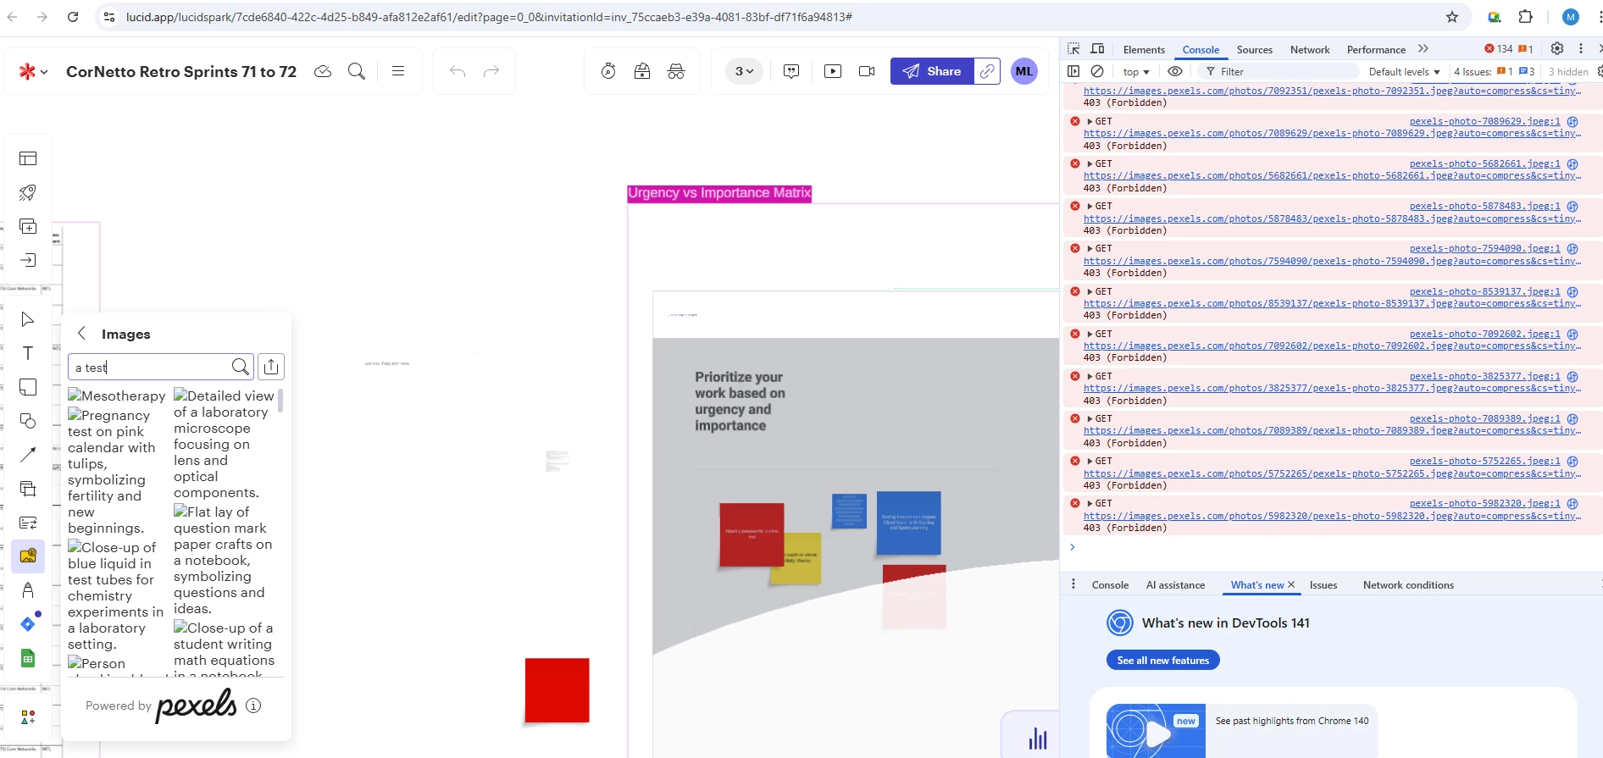Click the ML user avatar

(x=1024, y=71)
